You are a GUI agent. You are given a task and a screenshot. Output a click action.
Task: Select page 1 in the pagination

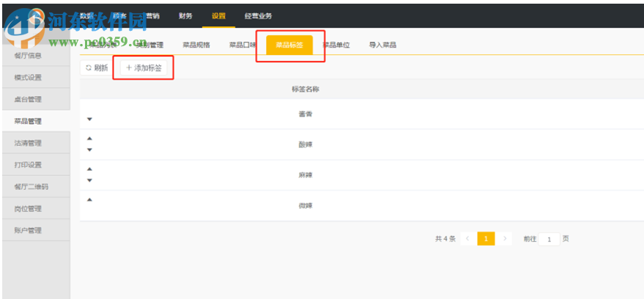tap(486, 239)
